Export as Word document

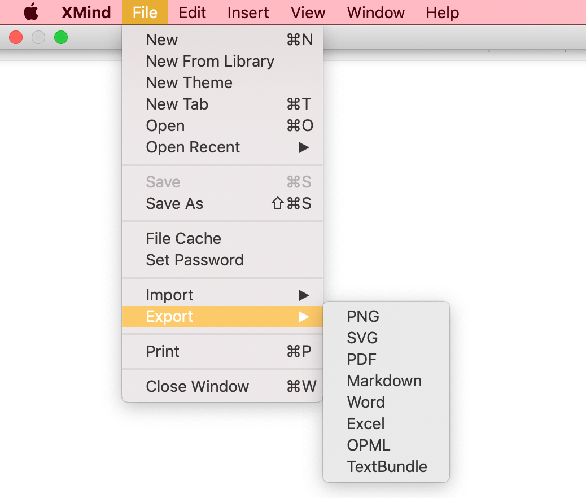[386, 403]
